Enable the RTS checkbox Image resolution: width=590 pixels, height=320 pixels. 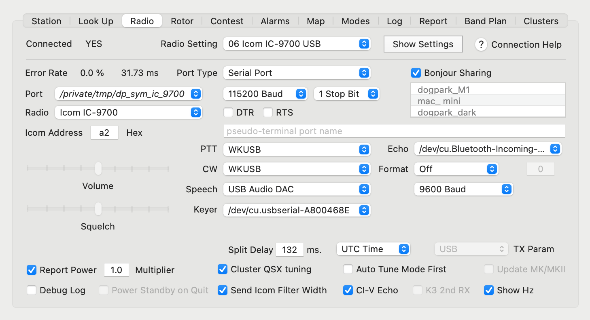[268, 112]
